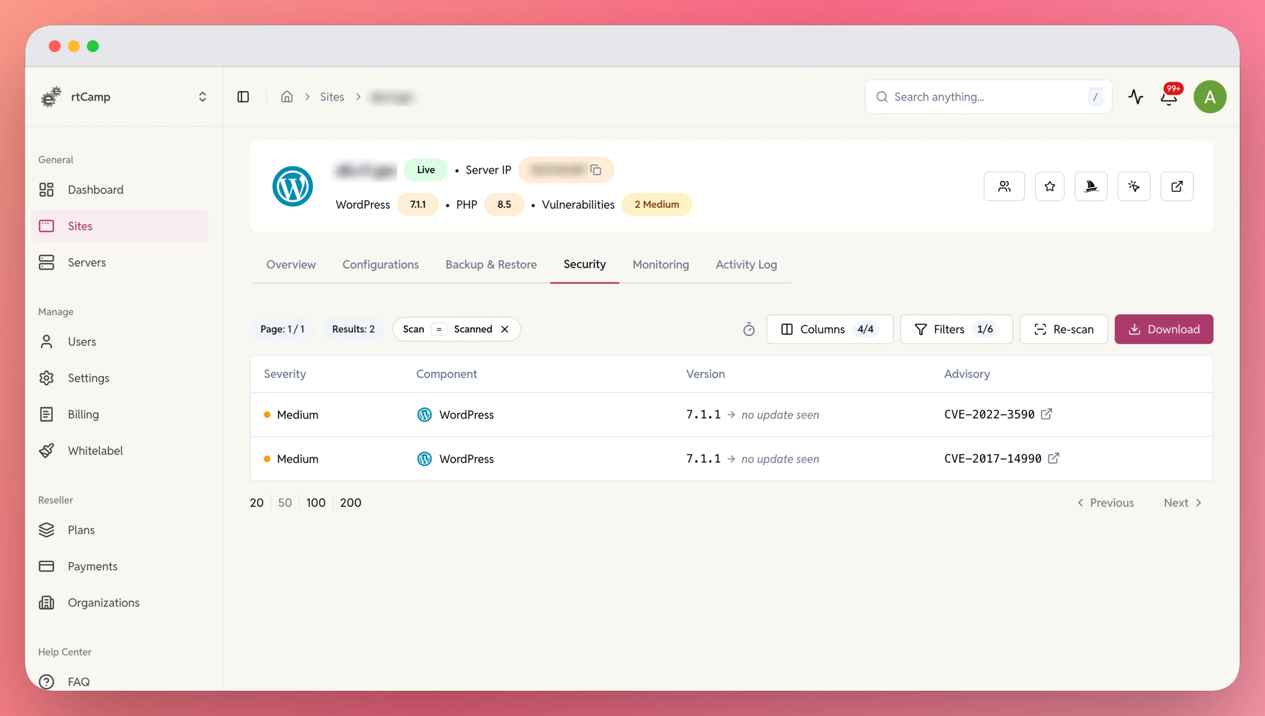This screenshot has width=1265, height=716.
Task: Open Servers in the sidebar
Action: coord(120,263)
